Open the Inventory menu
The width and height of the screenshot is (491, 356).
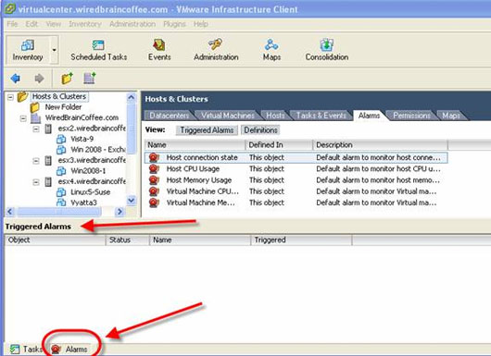tap(85, 24)
